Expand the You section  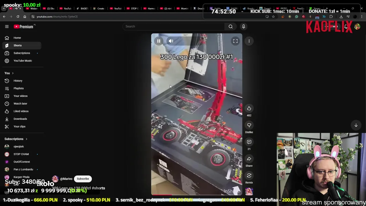(x=9, y=73)
